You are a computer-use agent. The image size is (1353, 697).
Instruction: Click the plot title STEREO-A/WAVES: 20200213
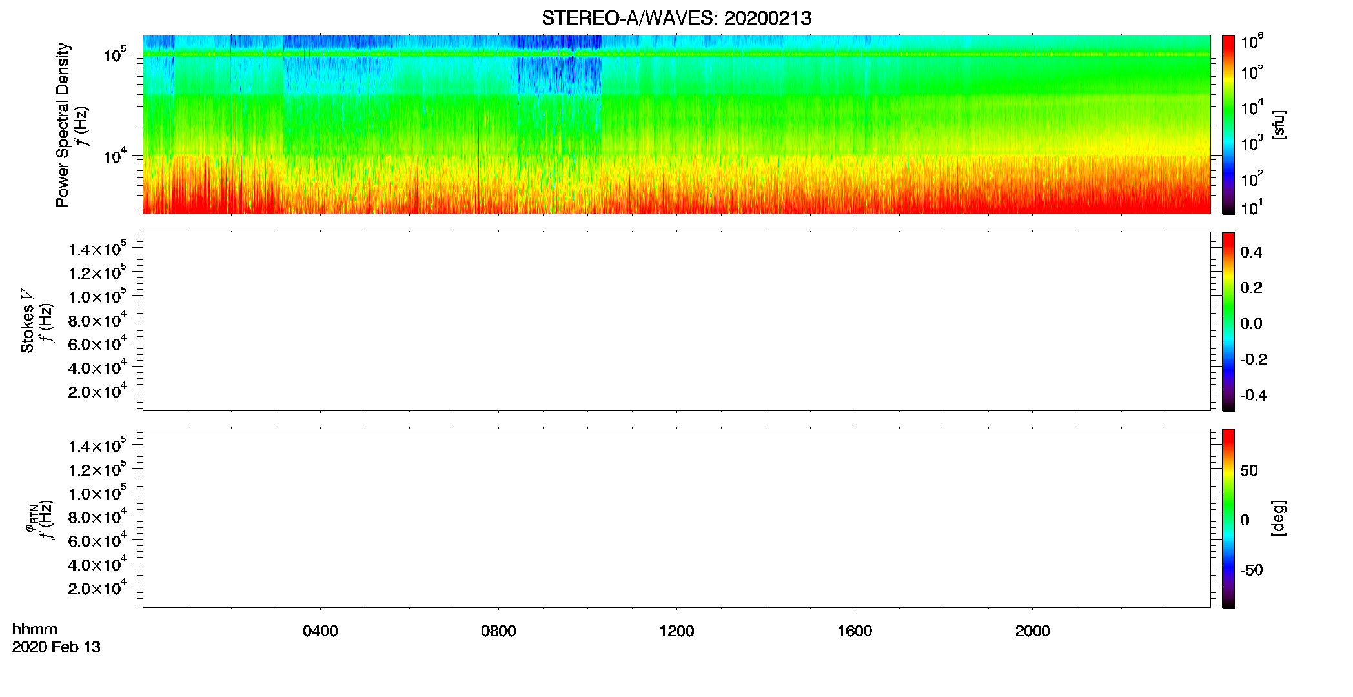coord(676,18)
